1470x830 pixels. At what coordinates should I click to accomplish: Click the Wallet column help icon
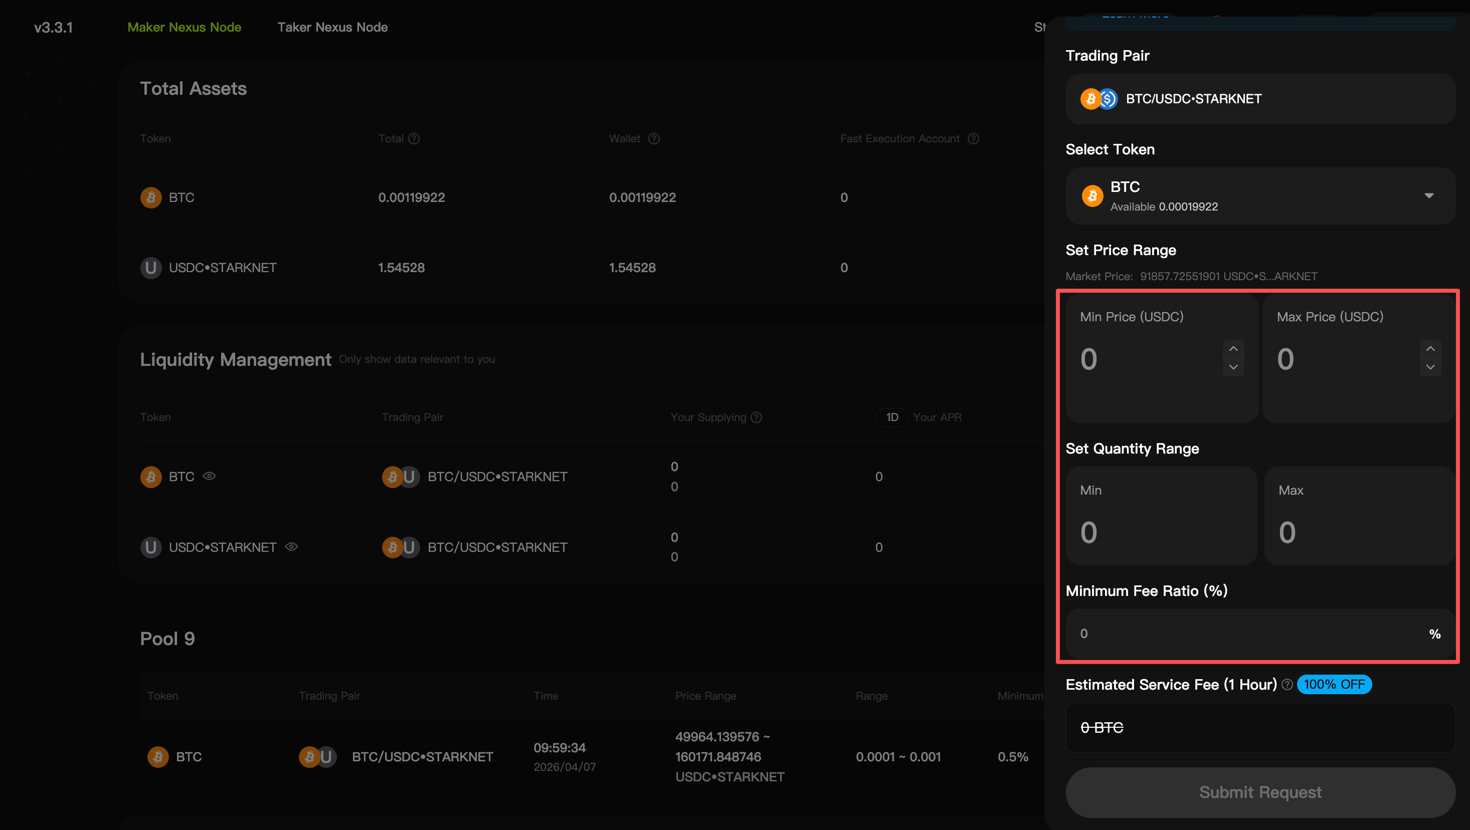click(x=654, y=139)
